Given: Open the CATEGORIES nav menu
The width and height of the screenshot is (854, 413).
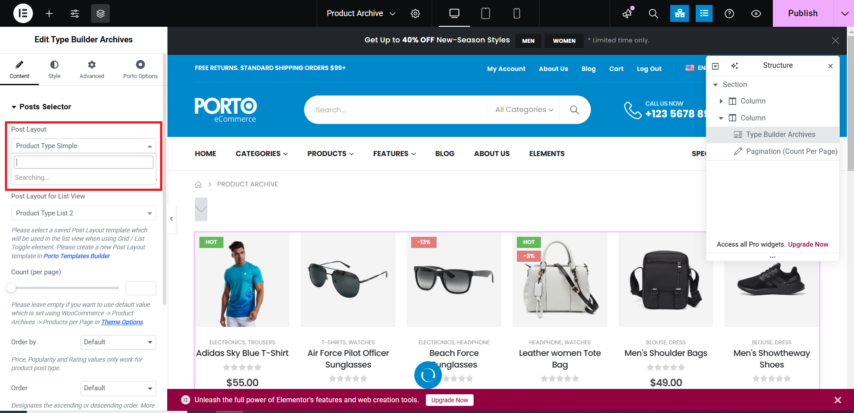Looking at the screenshot, I should coord(262,153).
